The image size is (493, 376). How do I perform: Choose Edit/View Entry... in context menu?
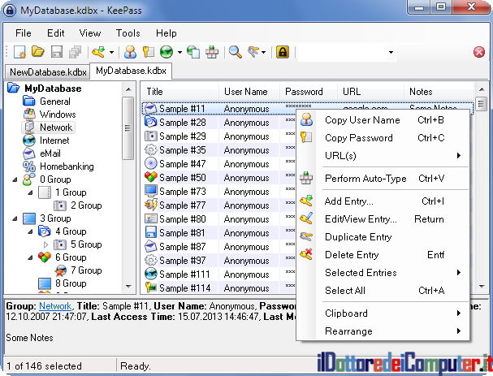(x=383, y=219)
